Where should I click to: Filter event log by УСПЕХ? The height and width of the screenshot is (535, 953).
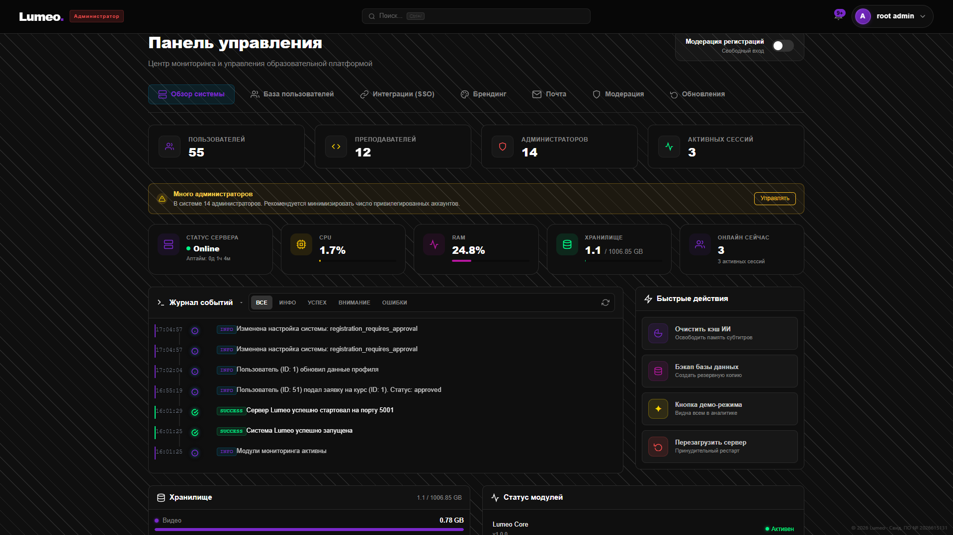(x=317, y=303)
